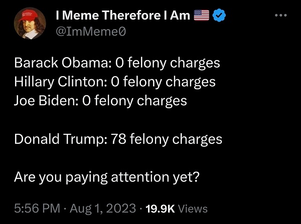Click the 0 after Barack Obama

119,63
